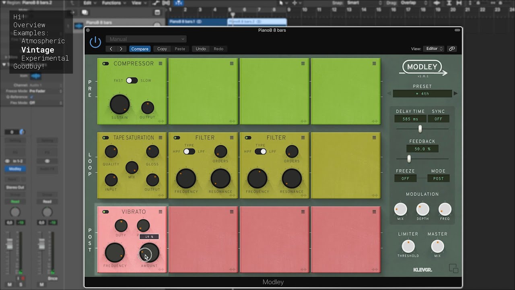Screen dimensions: 515x290
Task: Flip the second Filter HPF/LPF type switch
Action: click(x=260, y=151)
